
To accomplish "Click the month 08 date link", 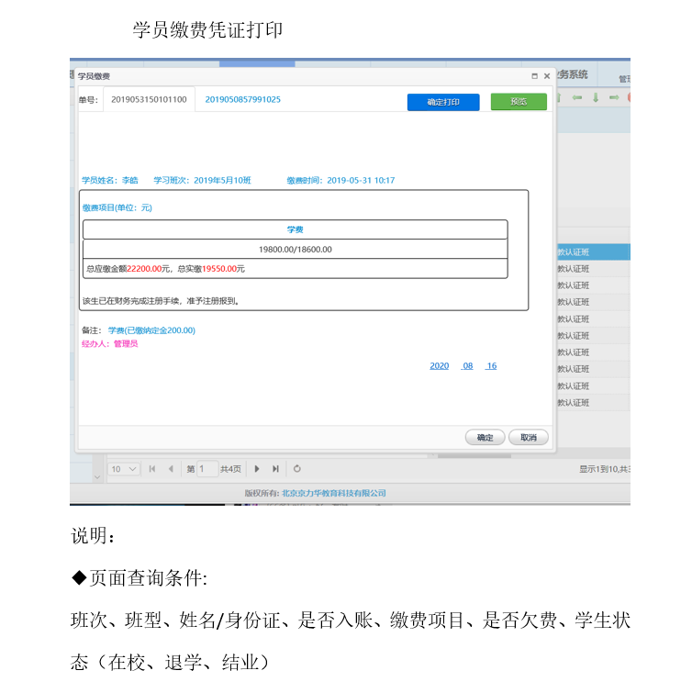I will [x=468, y=365].
